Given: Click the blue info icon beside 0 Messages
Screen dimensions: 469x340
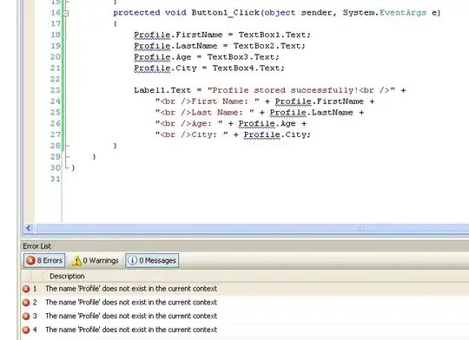Looking at the screenshot, I should [132, 260].
